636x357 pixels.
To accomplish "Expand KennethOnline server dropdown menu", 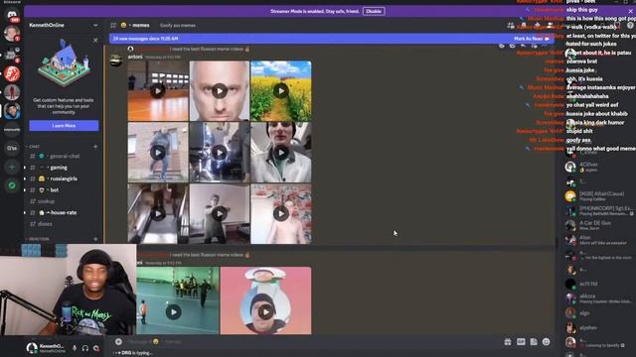I will [x=95, y=25].
